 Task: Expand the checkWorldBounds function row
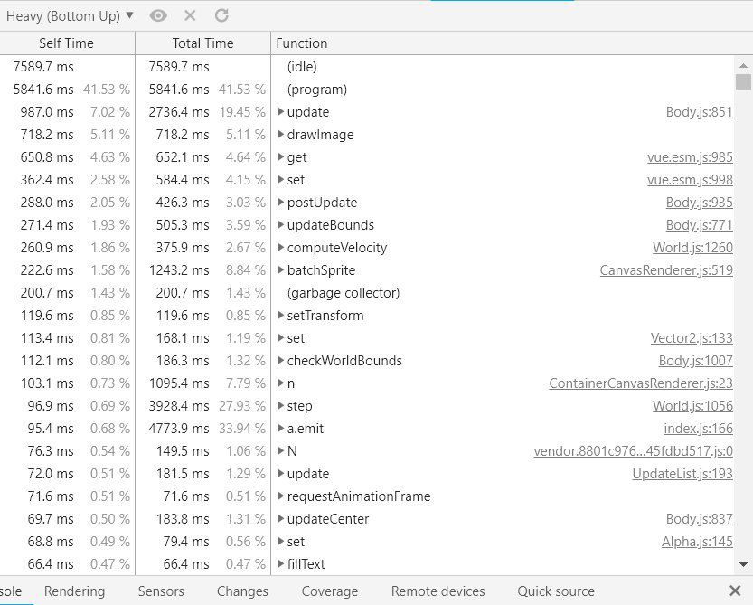pyautogui.click(x=281, y=361)
